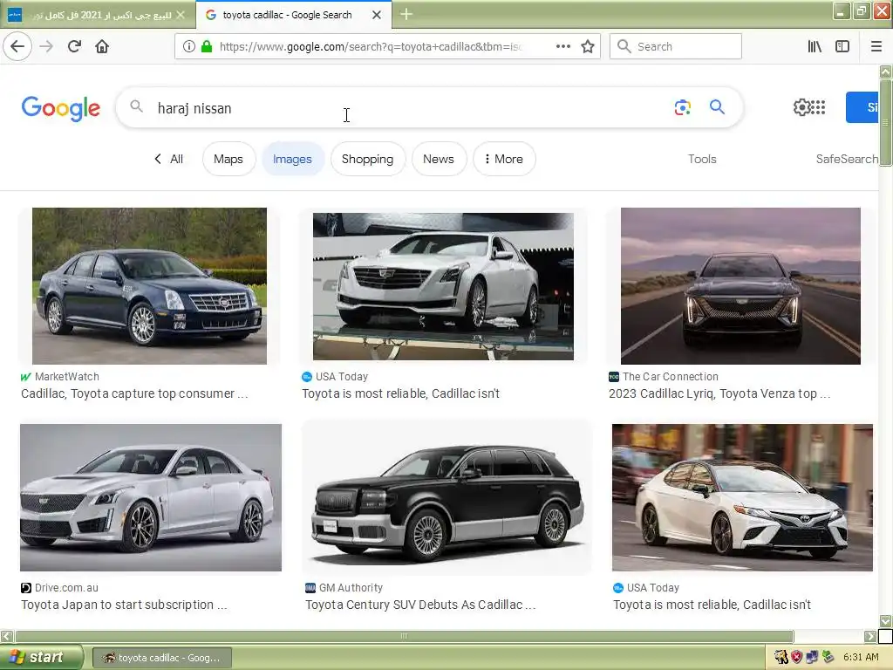
Task: Close the toyota cadillac Google Search tab
Action: click(377, 15)
